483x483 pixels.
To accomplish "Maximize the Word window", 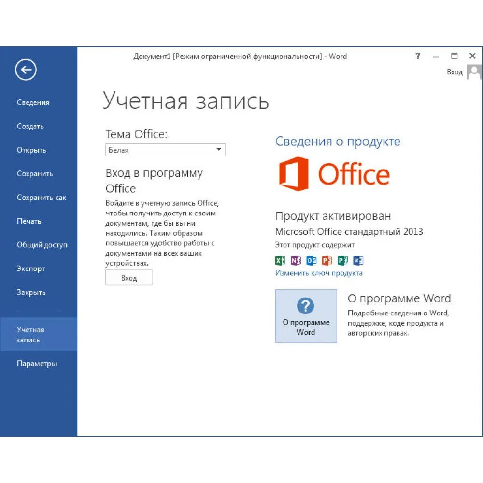I will pyautogui.click(x=455, y=56).
